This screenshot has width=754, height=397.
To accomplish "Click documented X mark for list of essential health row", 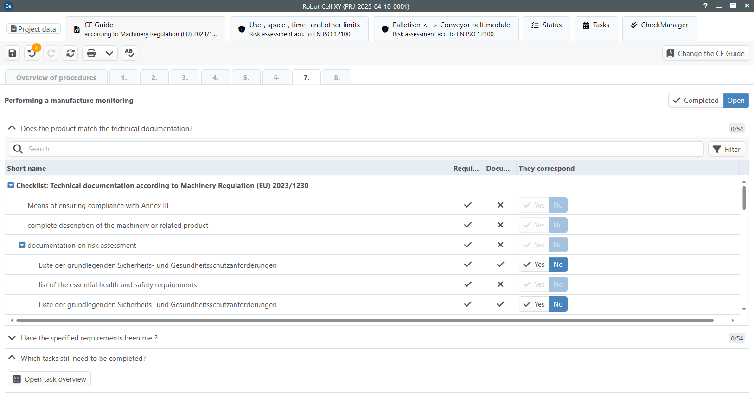I will (x=500, y=284).
